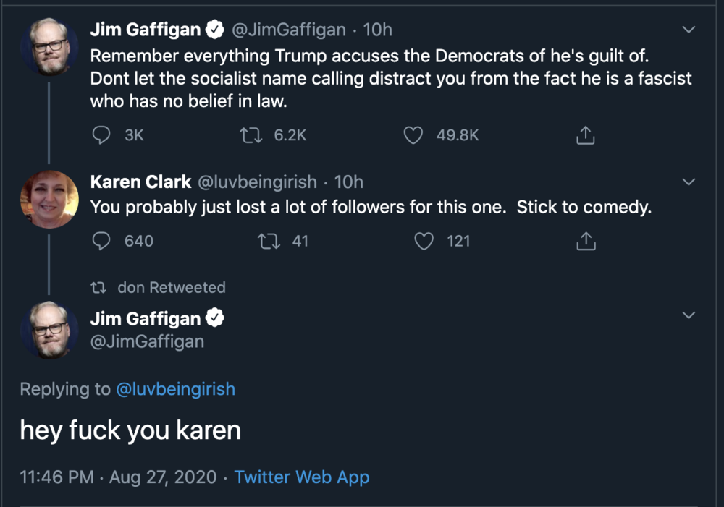724x507 pixels.
Task: Click the Twitter Web App source link
Action: (302, 477)
